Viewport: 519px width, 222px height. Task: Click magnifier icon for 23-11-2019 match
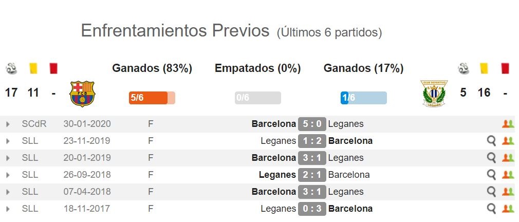coord(492,141)
